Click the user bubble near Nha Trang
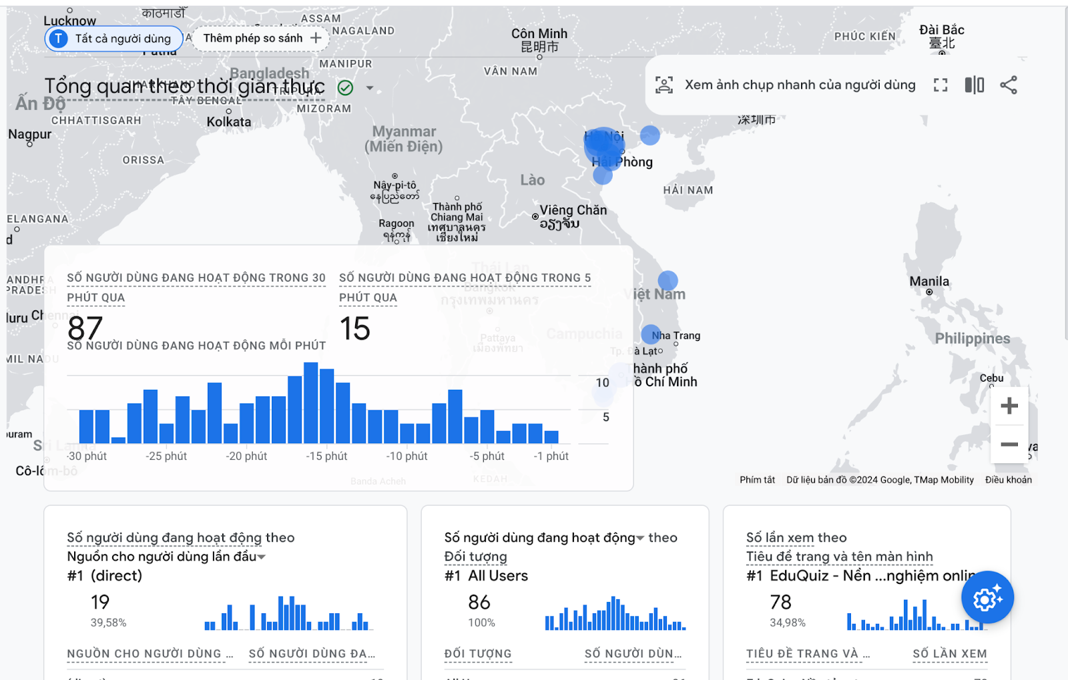Image resolution: width=1068 pixels, height=680 pixels. pyautogui.click(x=651, y=334)
